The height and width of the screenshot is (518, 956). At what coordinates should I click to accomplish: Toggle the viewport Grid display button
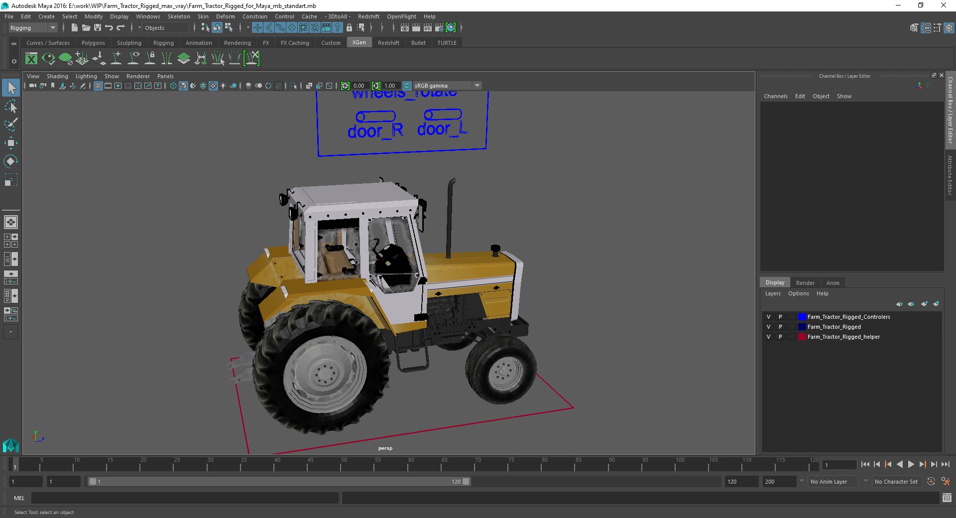pyautogui.click(x=98, y=86)
